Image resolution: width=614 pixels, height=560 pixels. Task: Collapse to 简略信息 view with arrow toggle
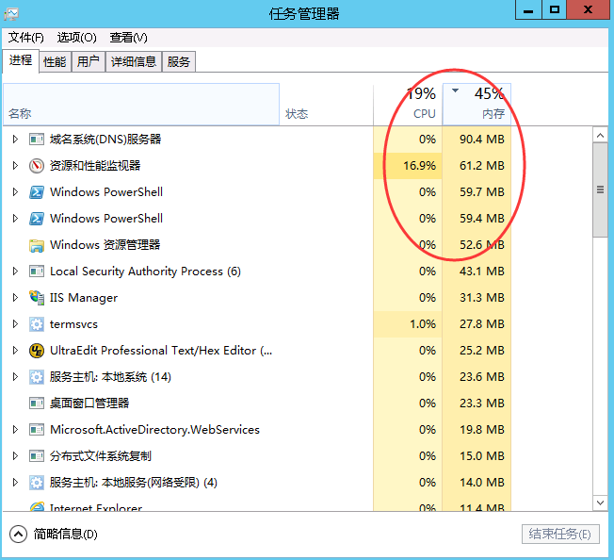19,535
